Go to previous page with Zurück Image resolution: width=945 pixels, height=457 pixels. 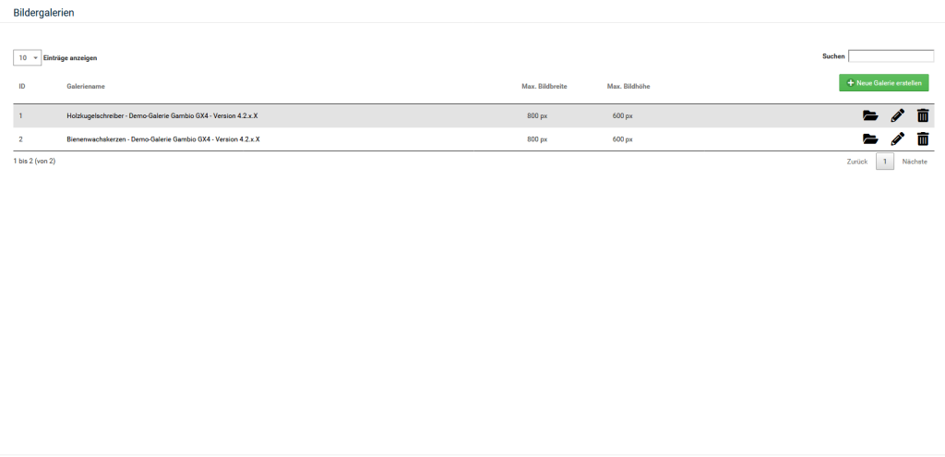point(856,162)
